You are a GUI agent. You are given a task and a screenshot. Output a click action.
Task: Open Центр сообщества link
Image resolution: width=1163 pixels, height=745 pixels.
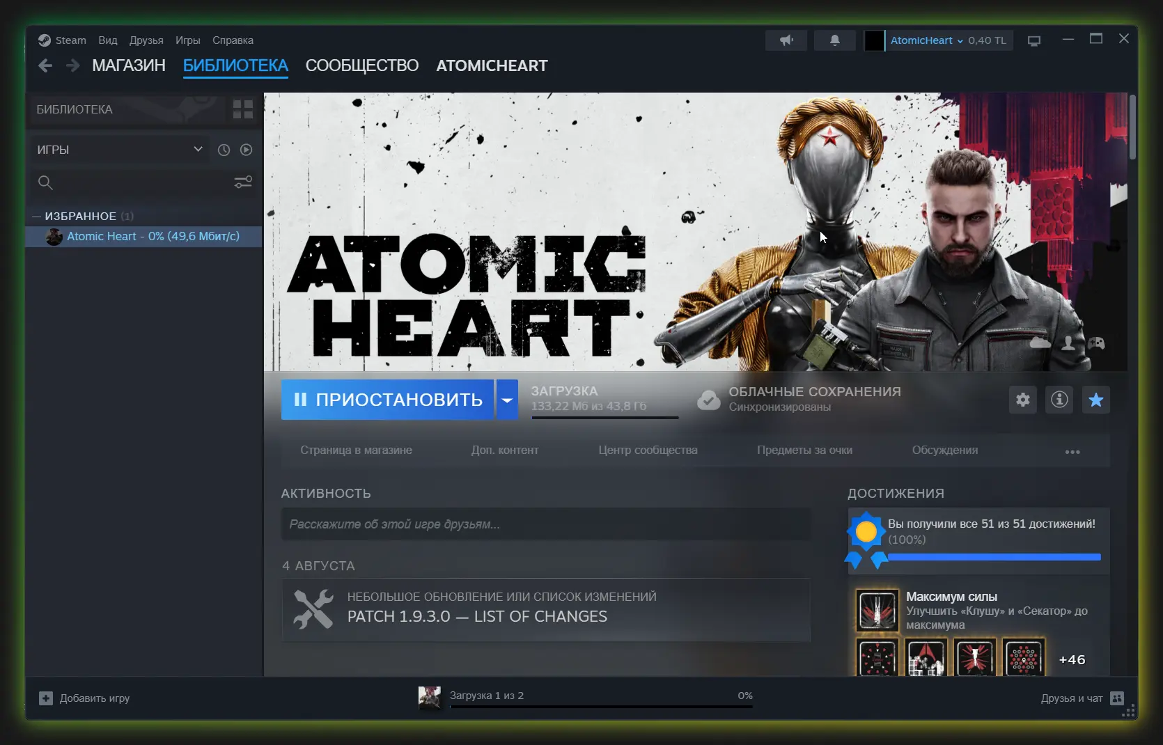pyautogui.click(x=648, y=450)
